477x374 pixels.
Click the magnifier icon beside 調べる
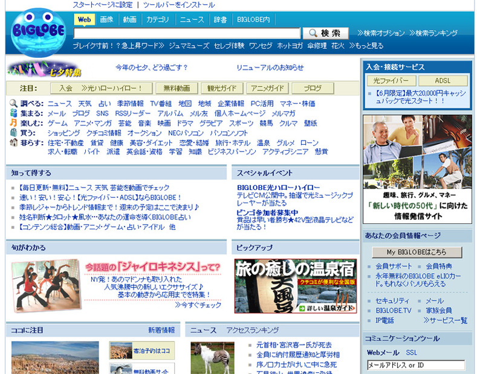(x=13, y=103)
